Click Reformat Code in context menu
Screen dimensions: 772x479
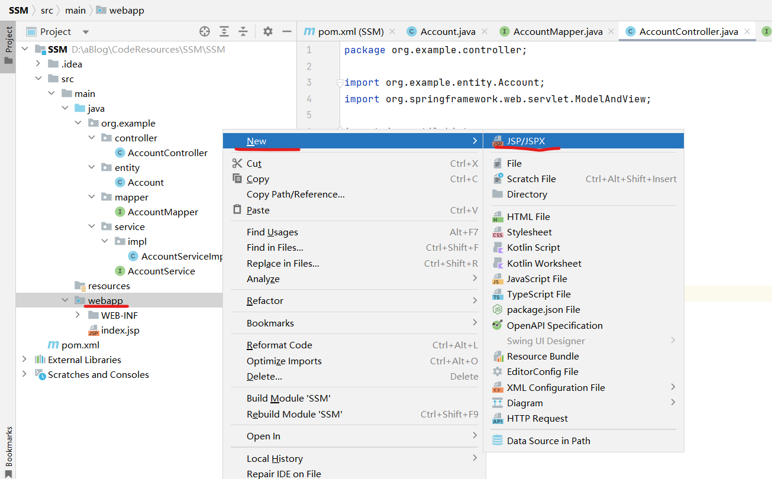[354, 345]
